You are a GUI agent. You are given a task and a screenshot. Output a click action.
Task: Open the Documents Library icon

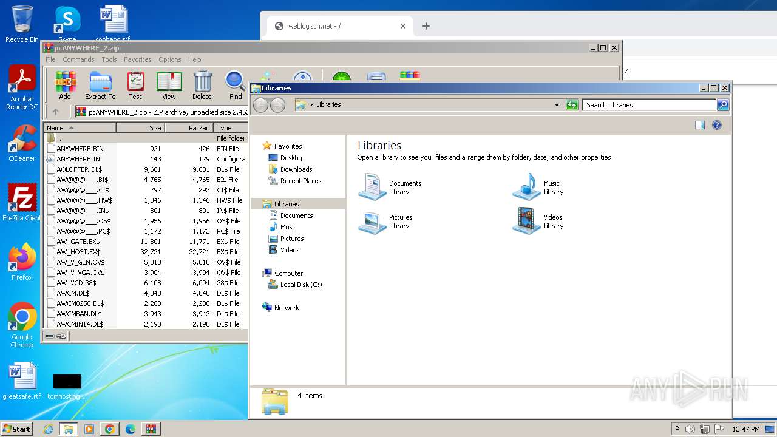pos(390,187)
